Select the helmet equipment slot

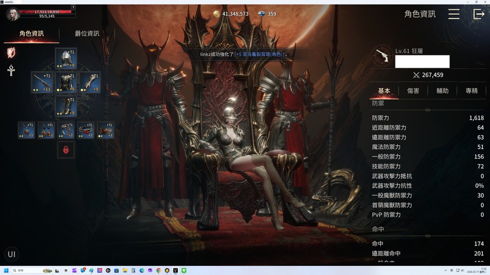(x=66, y=59)
